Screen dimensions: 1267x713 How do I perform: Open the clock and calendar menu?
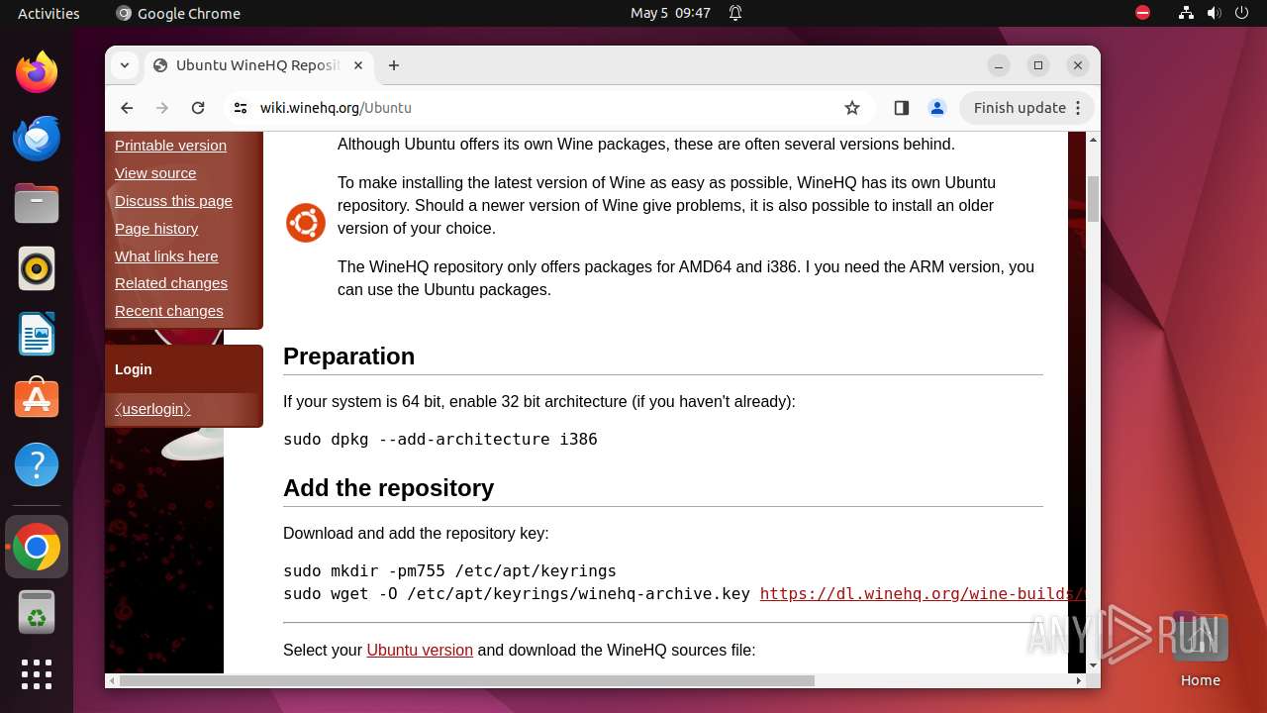pos(670,13)
